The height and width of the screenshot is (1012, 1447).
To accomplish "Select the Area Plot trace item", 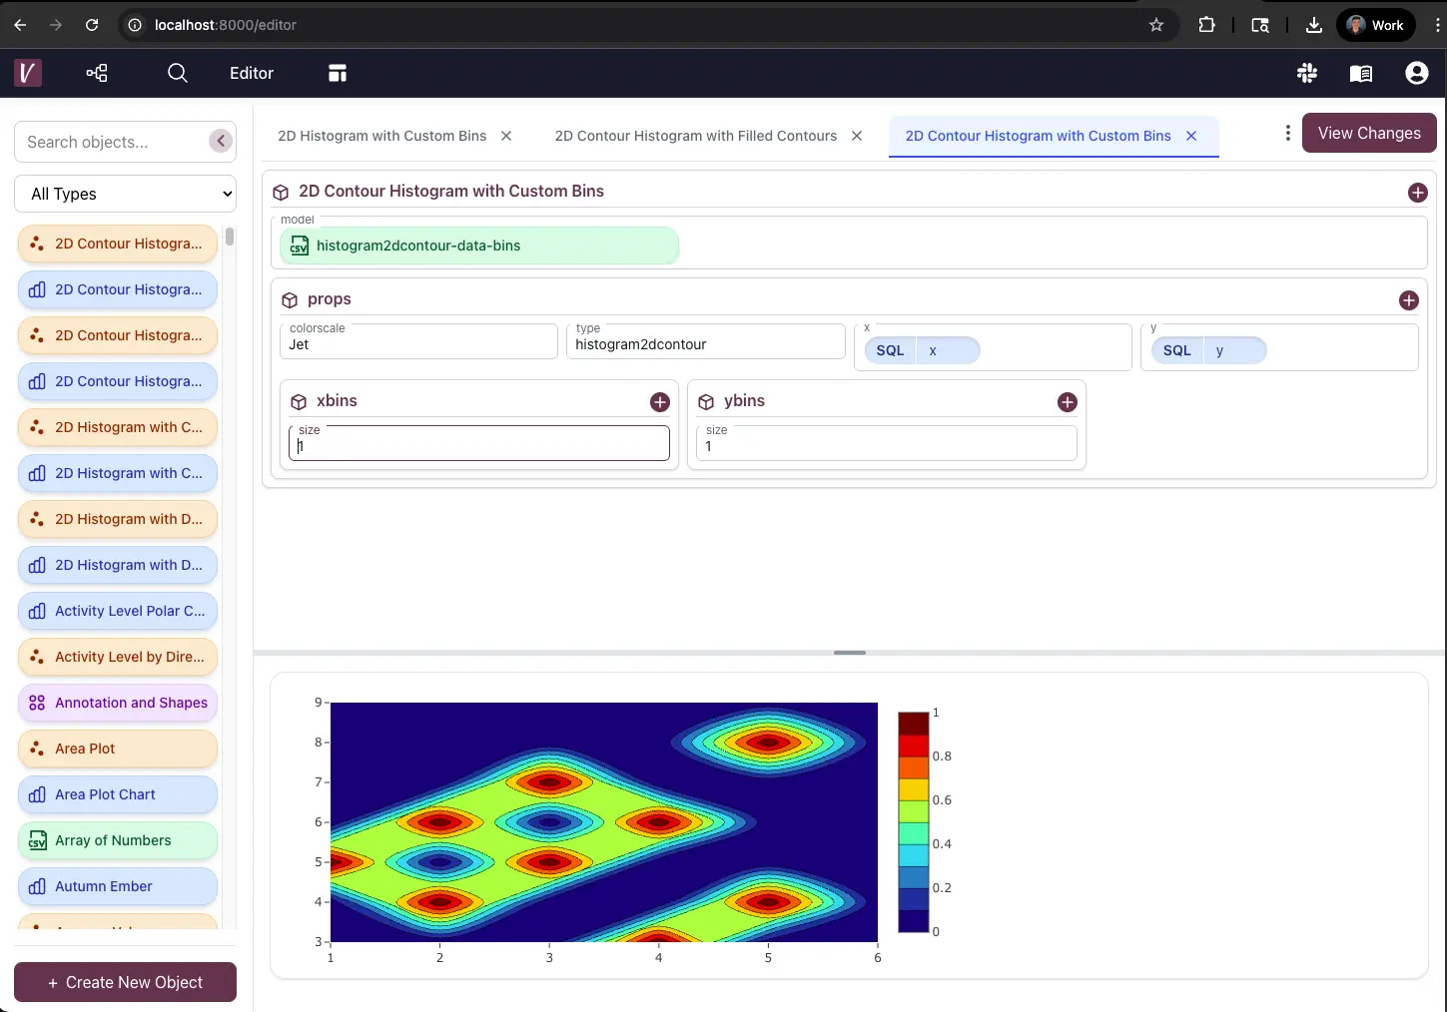I will pyautogui.click(x=118, y=749).
